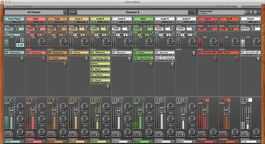
Task: Toggle the I/O lock on Audio G
Action: [170, 29]
